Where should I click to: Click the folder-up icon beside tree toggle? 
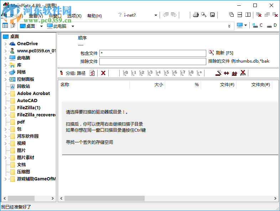[x=13, y=26]
